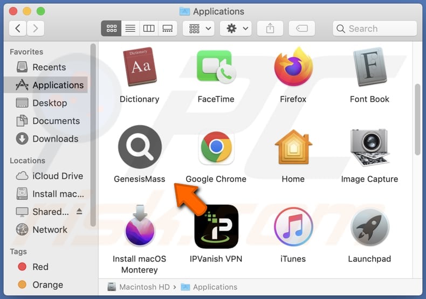Select the IPVanish VPN app icon
The width and height of the screenshot is (426, 299).
pos(216,227)
